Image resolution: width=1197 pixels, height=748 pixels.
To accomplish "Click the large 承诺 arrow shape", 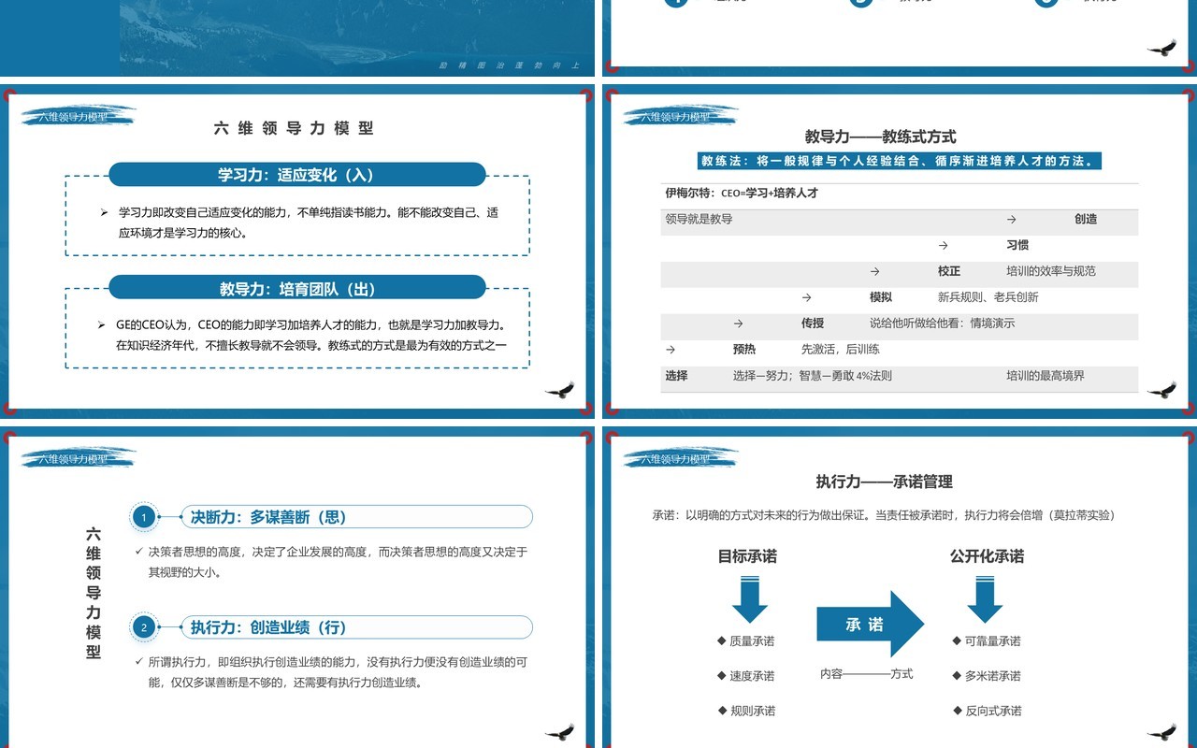I will coord(871,625).
